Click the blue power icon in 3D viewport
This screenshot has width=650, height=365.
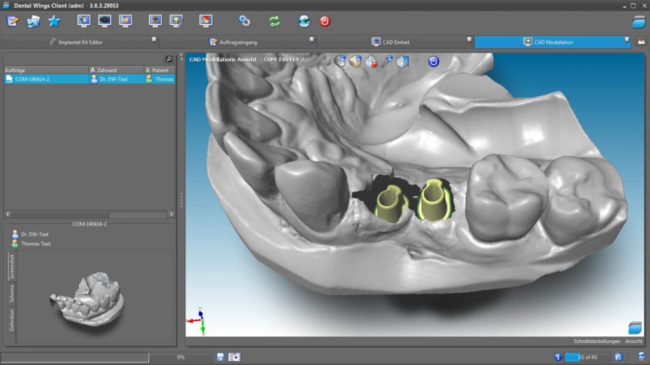pyautogui.click(x=434, y=61)
